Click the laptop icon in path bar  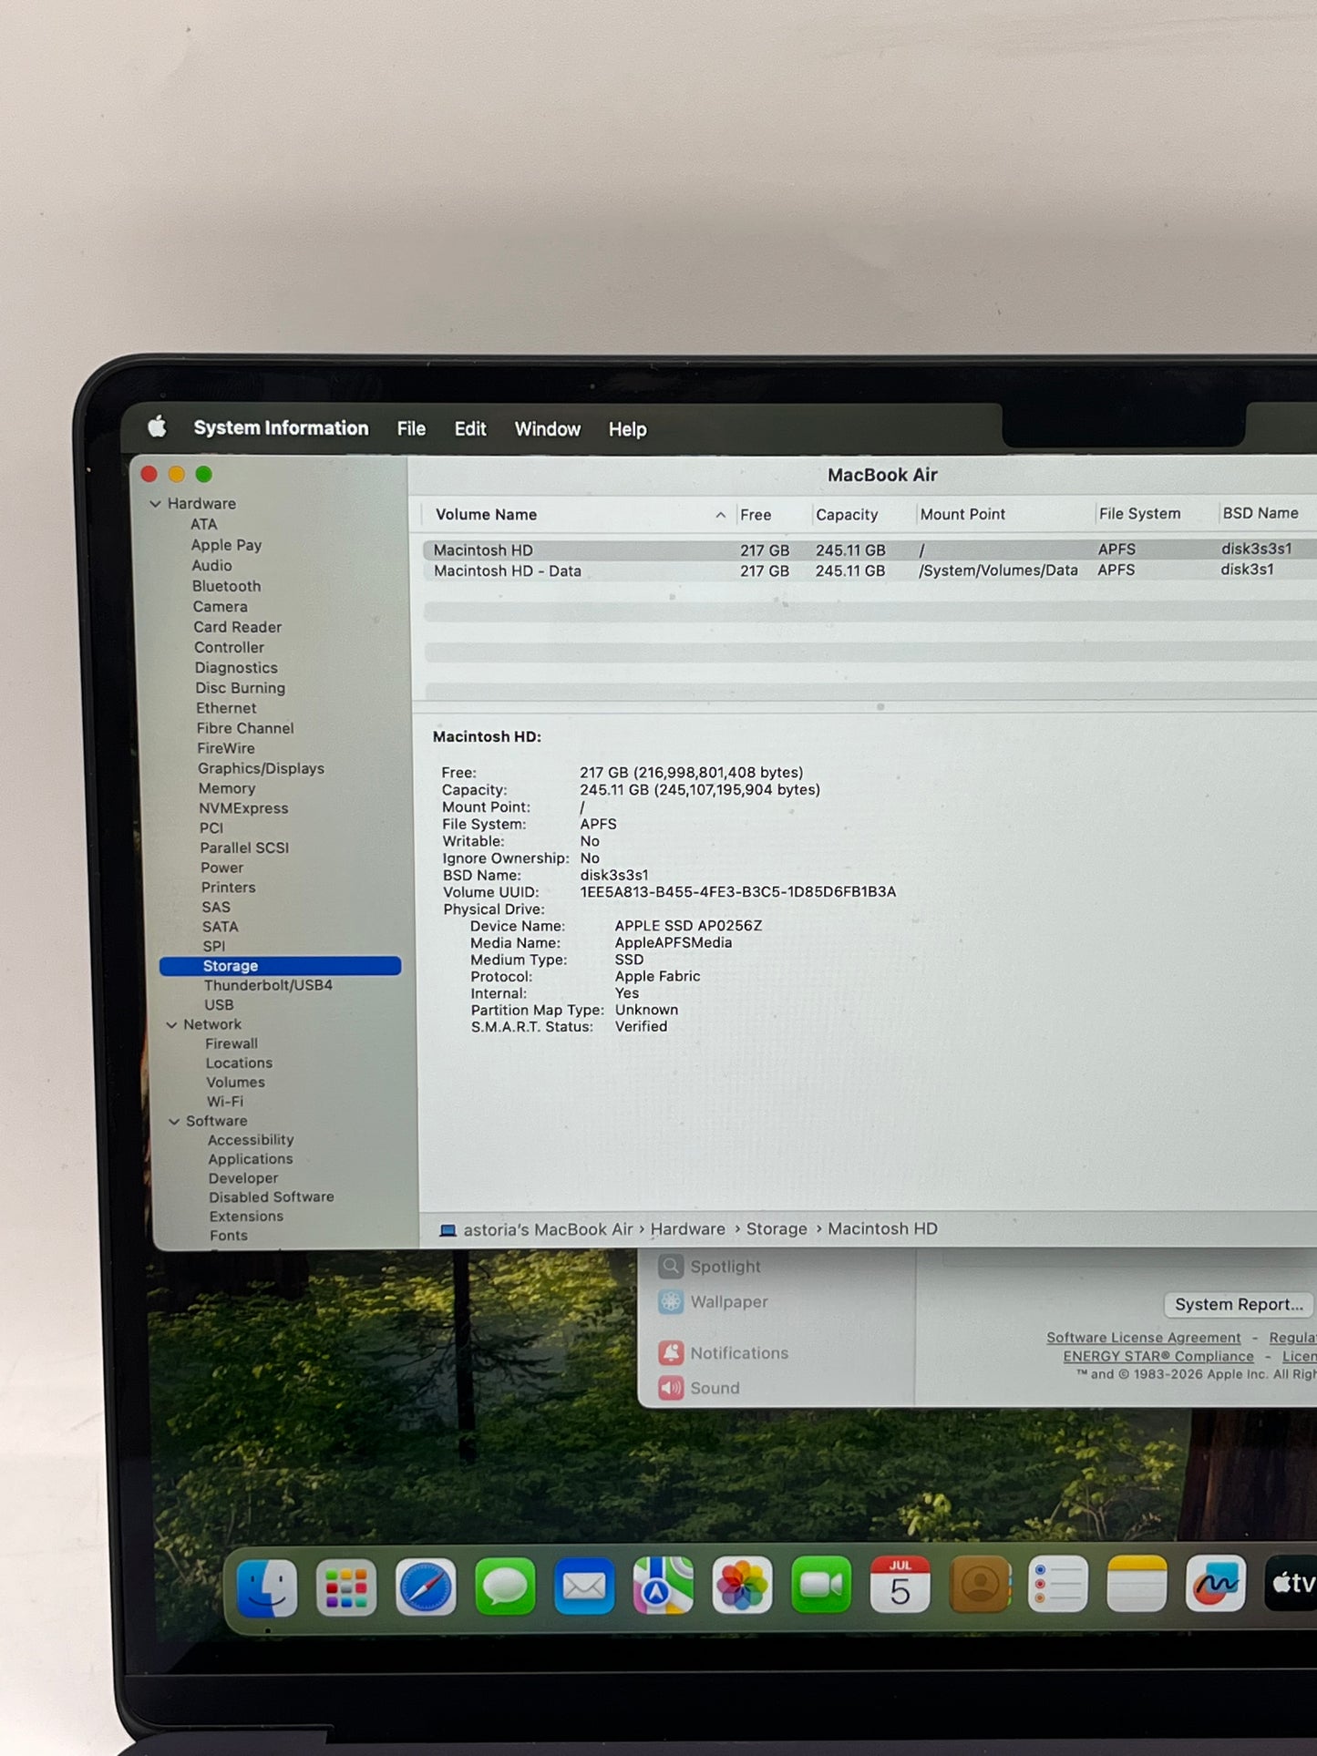point(448,1230)
